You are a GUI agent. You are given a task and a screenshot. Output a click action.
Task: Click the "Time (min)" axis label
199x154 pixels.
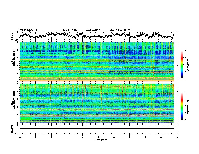101,140
